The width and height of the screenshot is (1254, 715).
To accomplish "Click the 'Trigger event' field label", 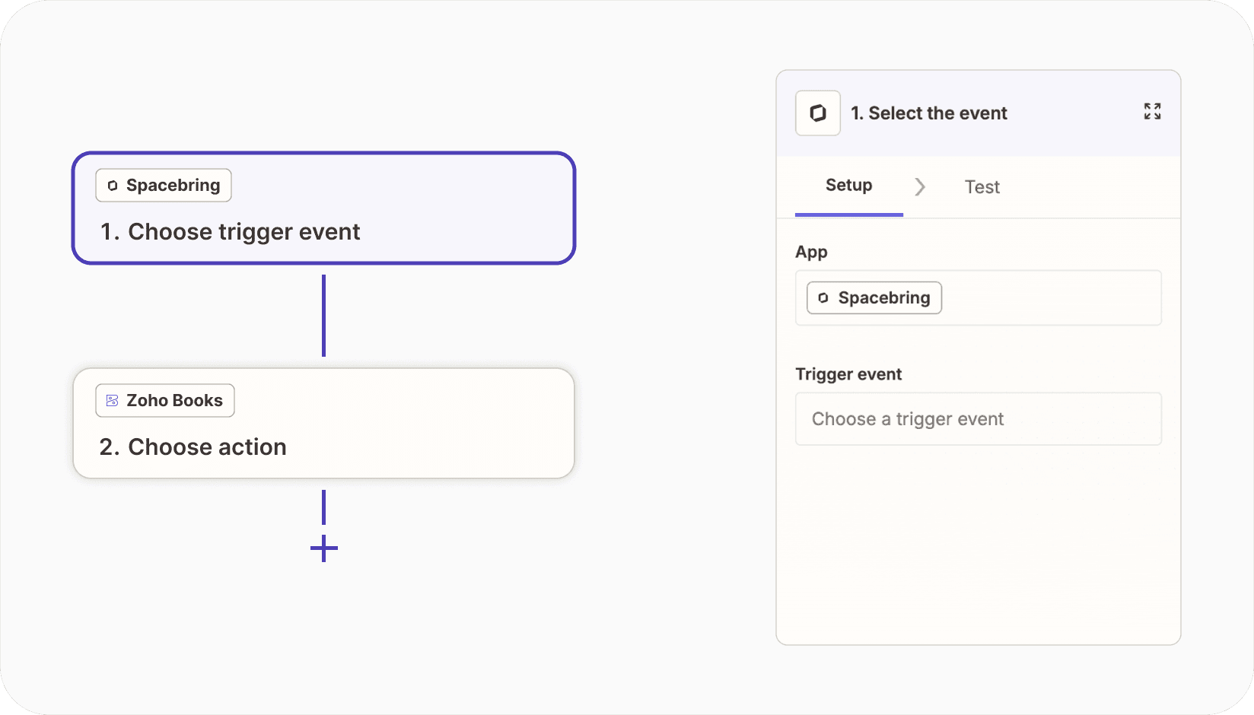I will (x=848, y=374).
